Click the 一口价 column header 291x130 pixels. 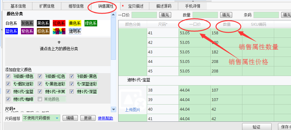click(x=194, y=24)
